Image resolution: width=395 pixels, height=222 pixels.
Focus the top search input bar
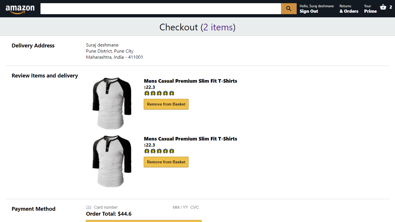pos(160,9)
